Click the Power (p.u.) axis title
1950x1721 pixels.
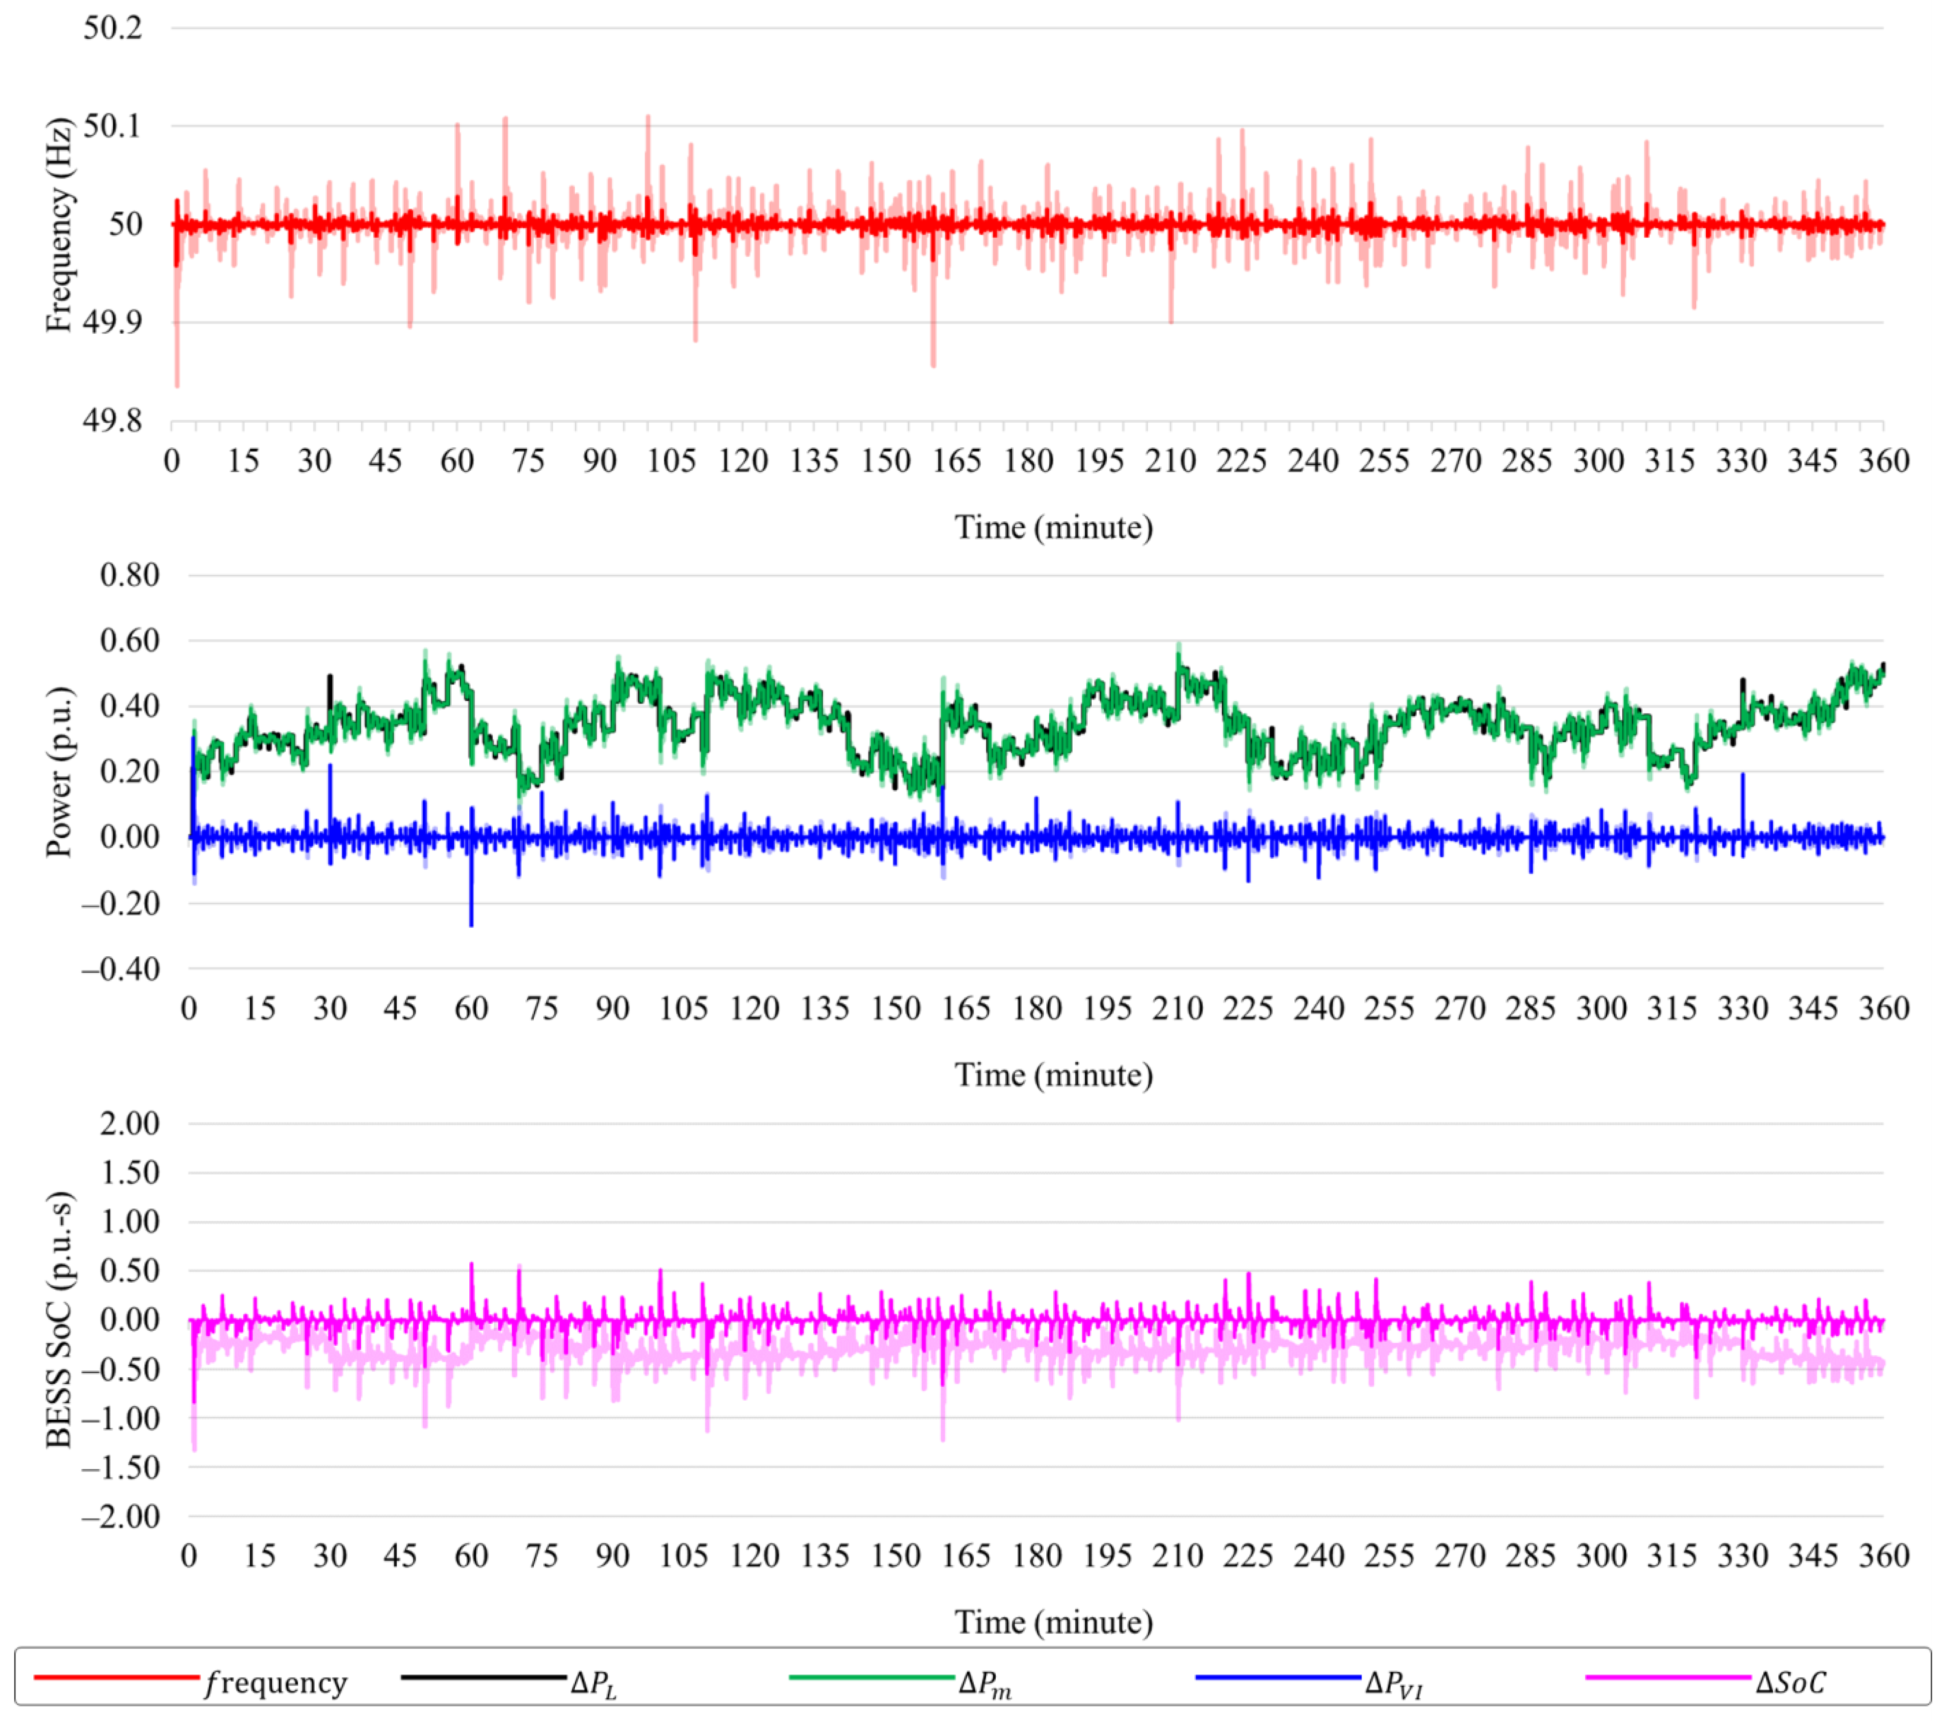[x=59, y=771]
